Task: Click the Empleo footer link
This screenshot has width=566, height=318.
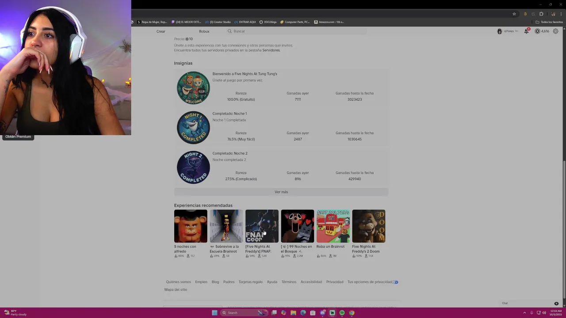Action: [201, 282]
